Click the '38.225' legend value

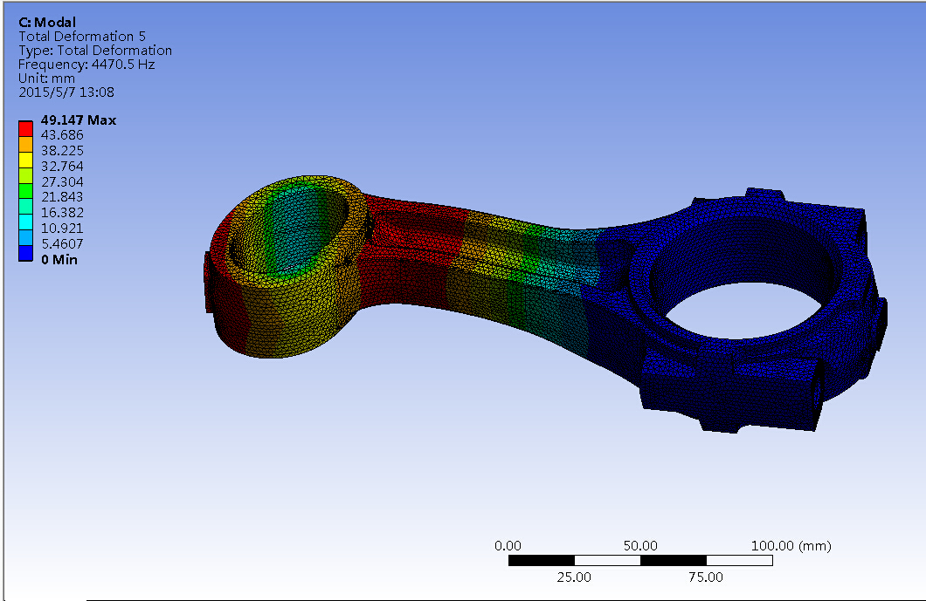[x=62, y=151]
